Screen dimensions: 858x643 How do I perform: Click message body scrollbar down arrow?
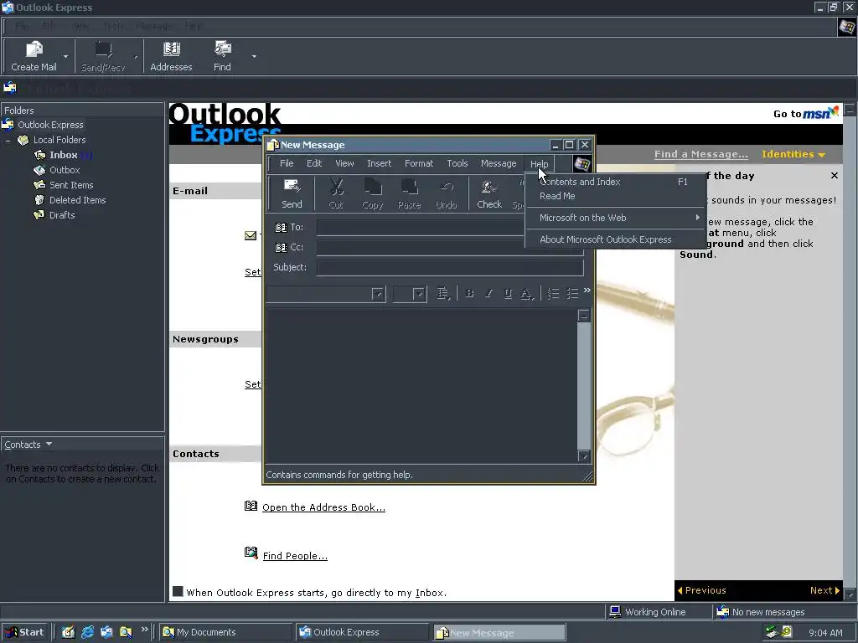(x=584, y=455)
